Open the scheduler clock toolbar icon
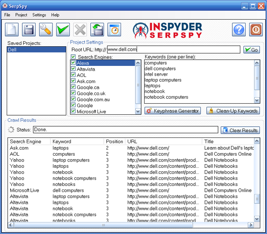267x234 pixels. point(114,30)
